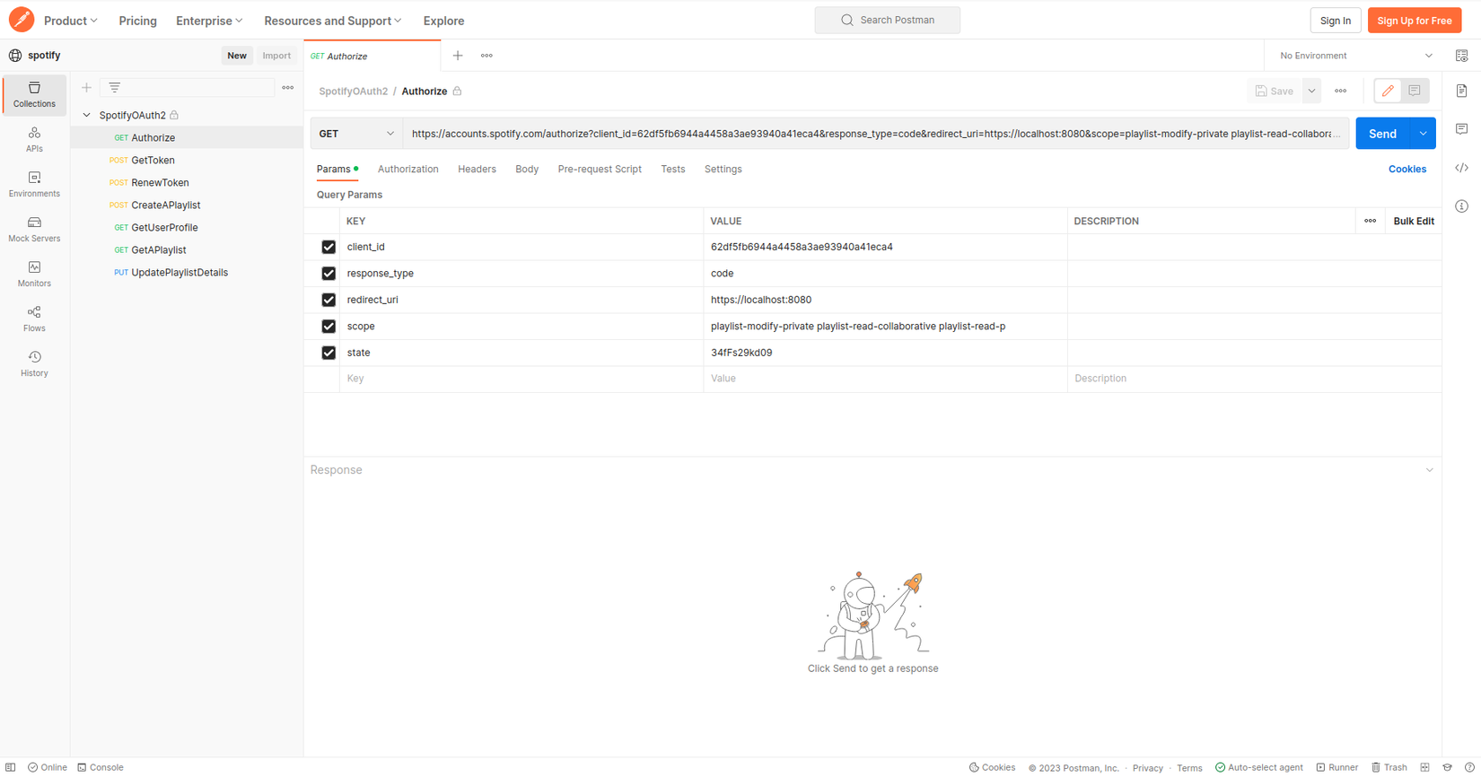Open the APIs sidebar panel
Image resolution: width=1481 pixels, height=777 pixels.
point(34,139)
